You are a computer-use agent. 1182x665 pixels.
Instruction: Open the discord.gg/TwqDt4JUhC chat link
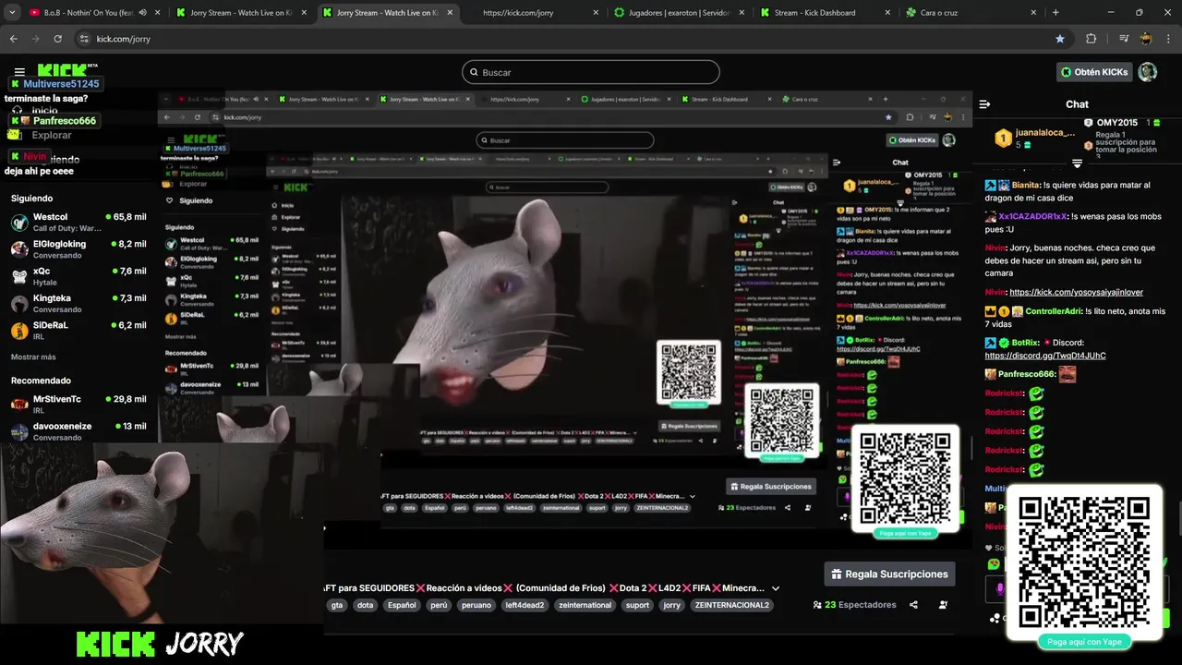pos(1044,356)
